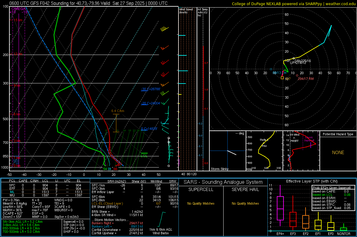Click the 6.4 C/km lapse rate bracket

click(116, 123)
